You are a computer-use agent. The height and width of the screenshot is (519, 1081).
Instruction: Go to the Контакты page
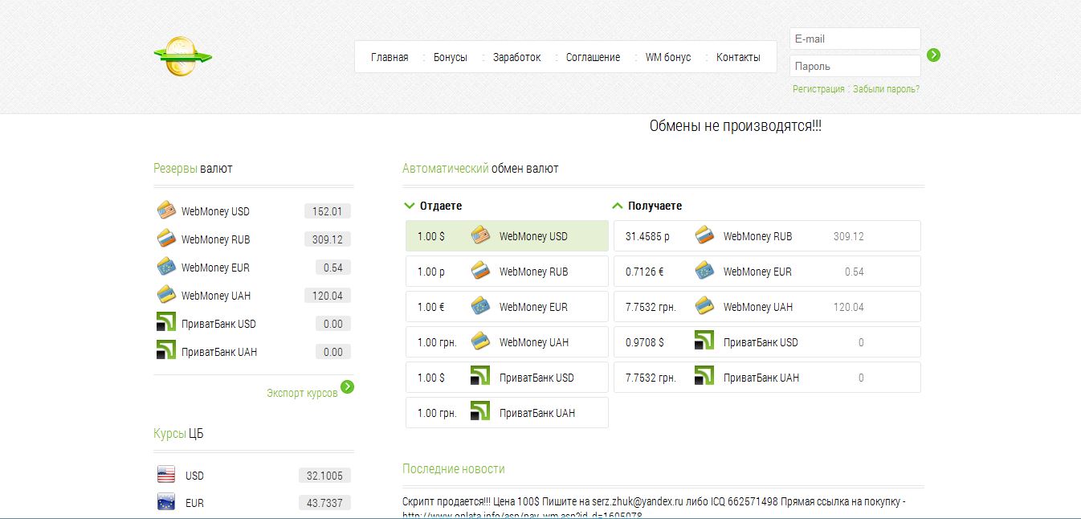point(738,57)
